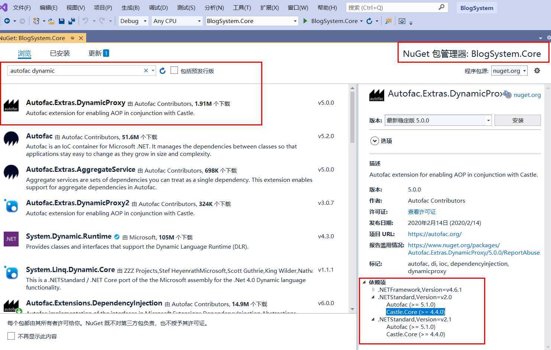Open the report abuse URL link
The image size is (551, 350).
tap(474, 249)
